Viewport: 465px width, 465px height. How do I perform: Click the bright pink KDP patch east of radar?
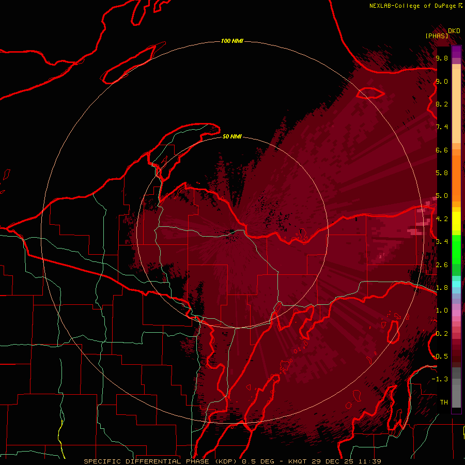click(x=414, y=231)
